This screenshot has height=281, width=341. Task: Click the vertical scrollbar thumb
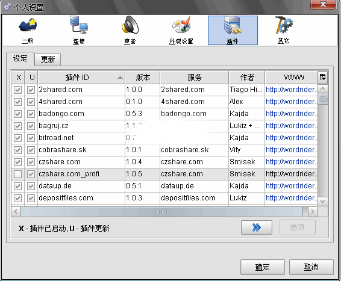(323, 99)
